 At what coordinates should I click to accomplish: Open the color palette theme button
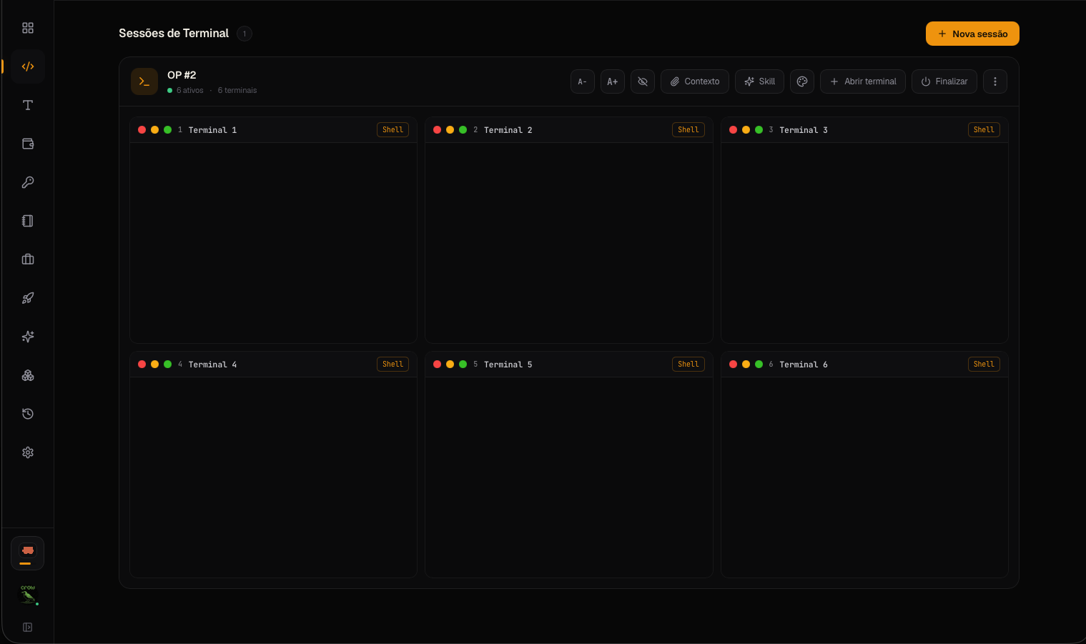tap(802, 81)
